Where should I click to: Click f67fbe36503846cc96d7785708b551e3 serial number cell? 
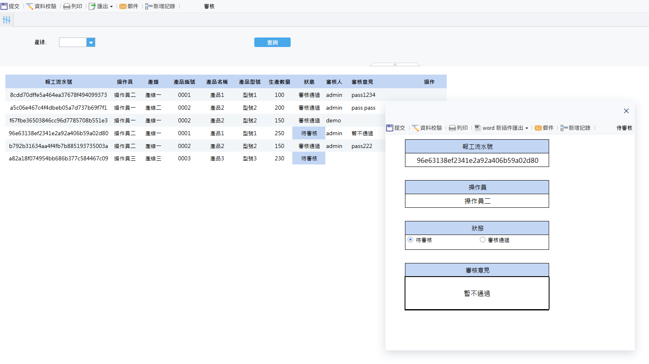click(59, 120)
